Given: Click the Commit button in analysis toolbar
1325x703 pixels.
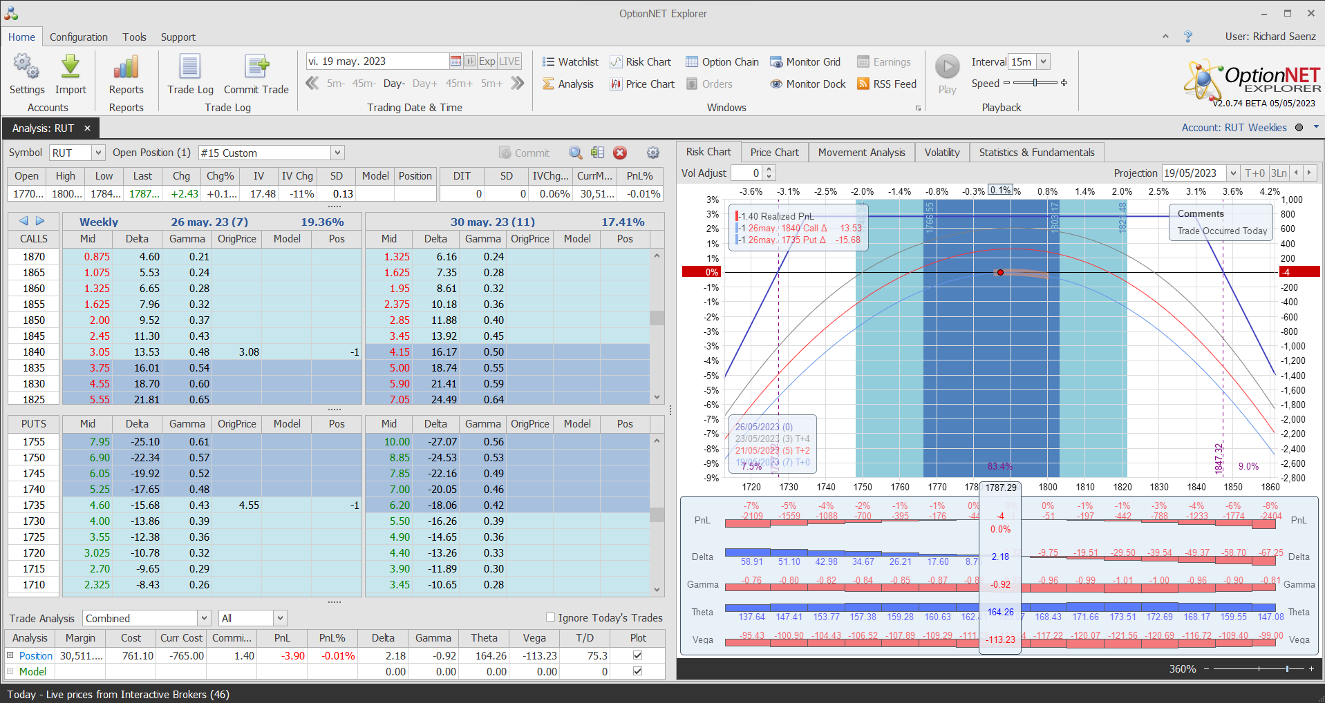Looking at the screenshot, I should coord(524,153).
